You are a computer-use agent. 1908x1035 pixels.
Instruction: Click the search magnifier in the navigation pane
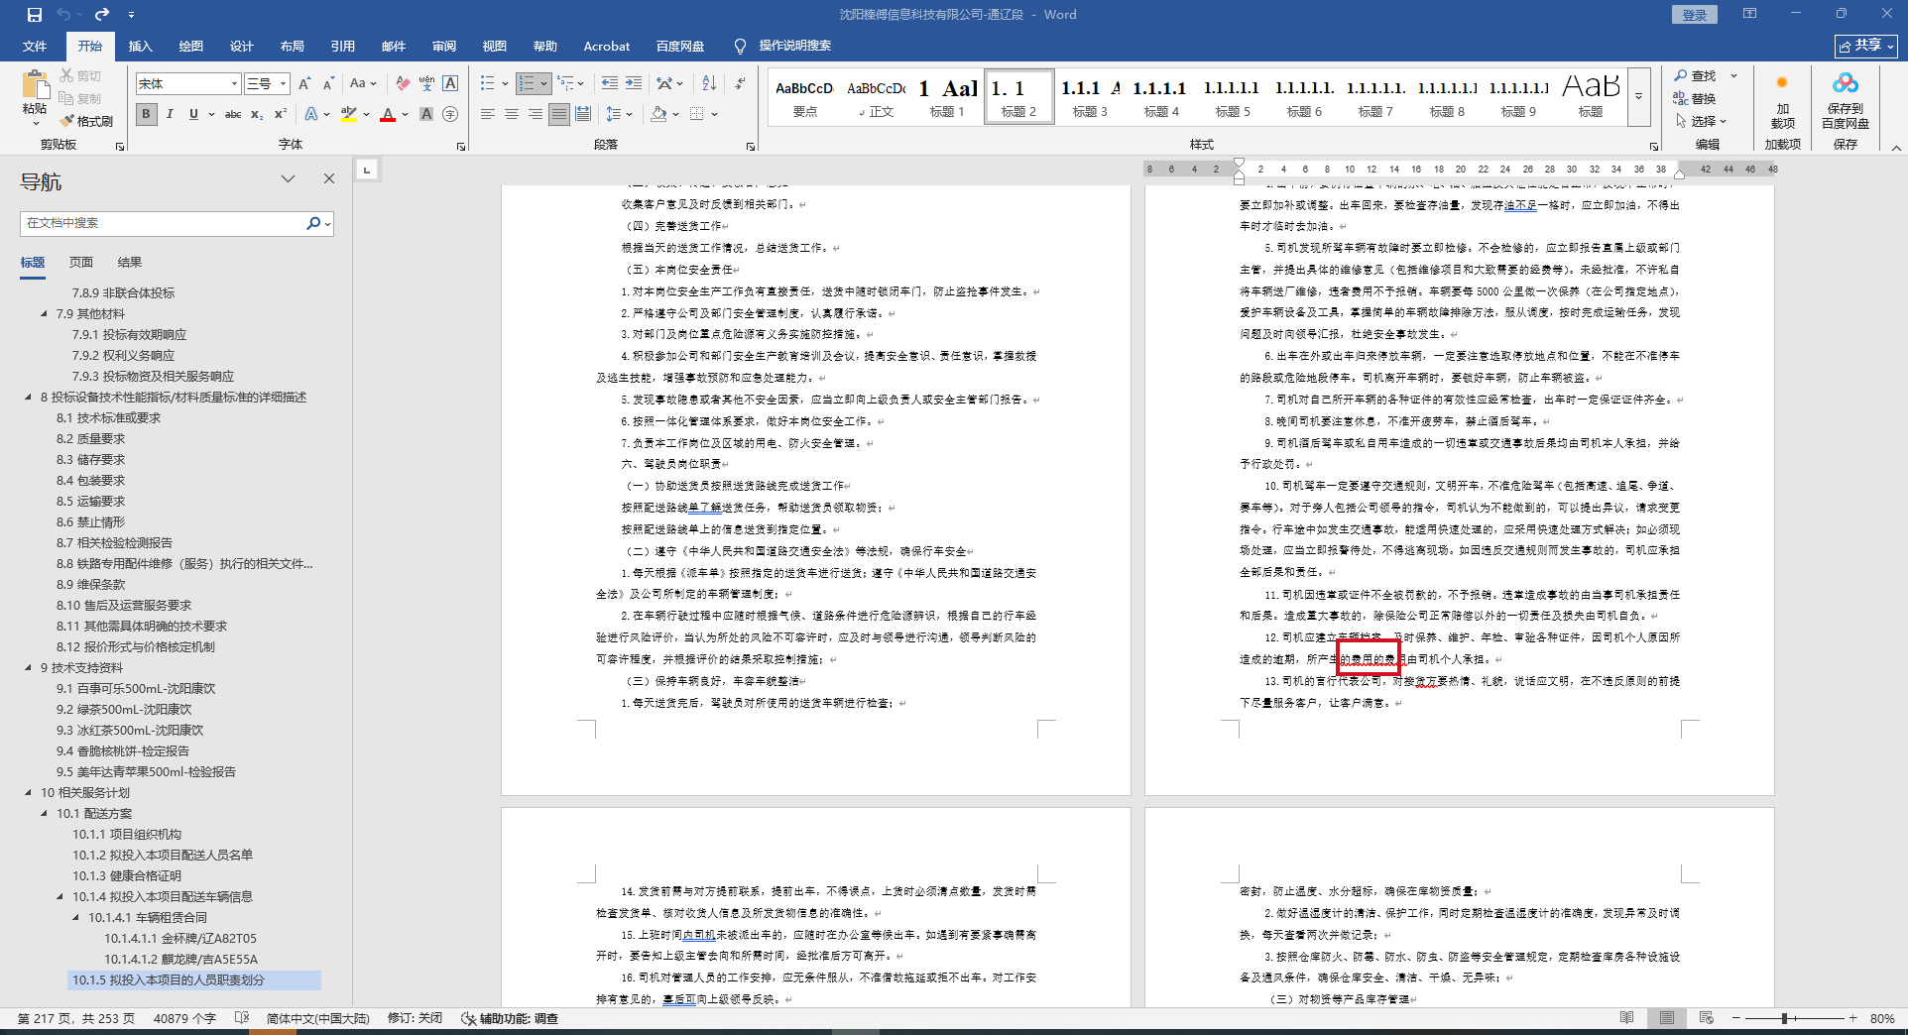pos(313,223)
